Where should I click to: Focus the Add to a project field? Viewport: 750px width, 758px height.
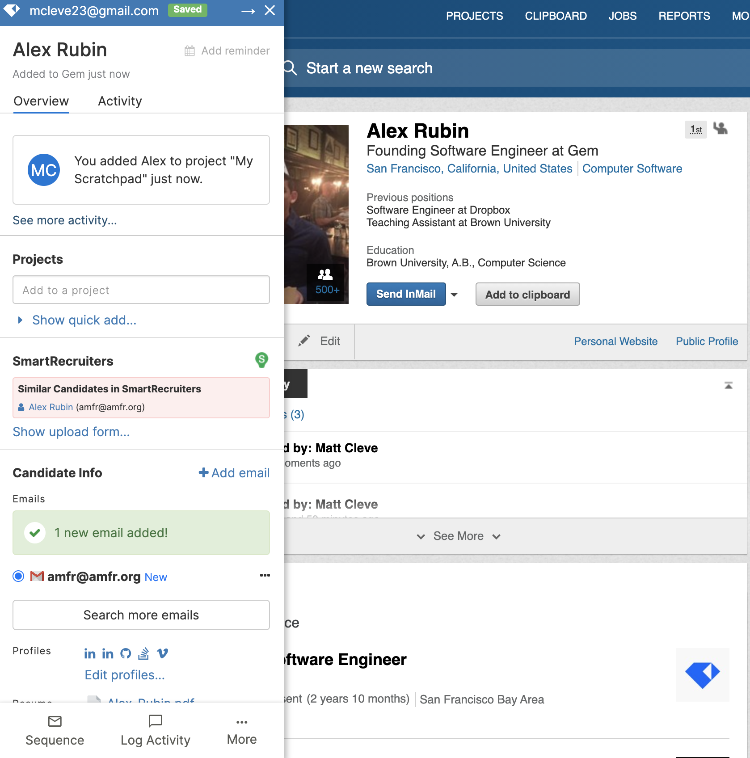click(x=141, y=290)
